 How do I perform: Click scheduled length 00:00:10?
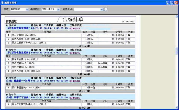coord(75,81)
